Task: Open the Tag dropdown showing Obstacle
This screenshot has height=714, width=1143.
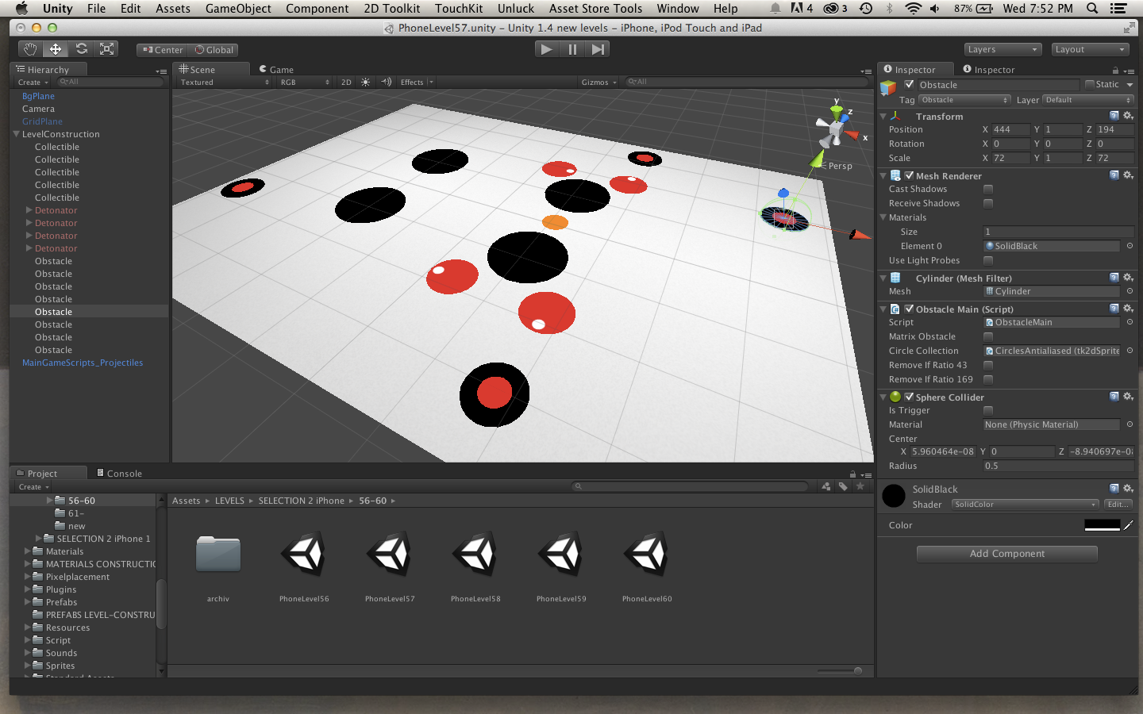Action: pyautogui.click(x=964, y=100)
